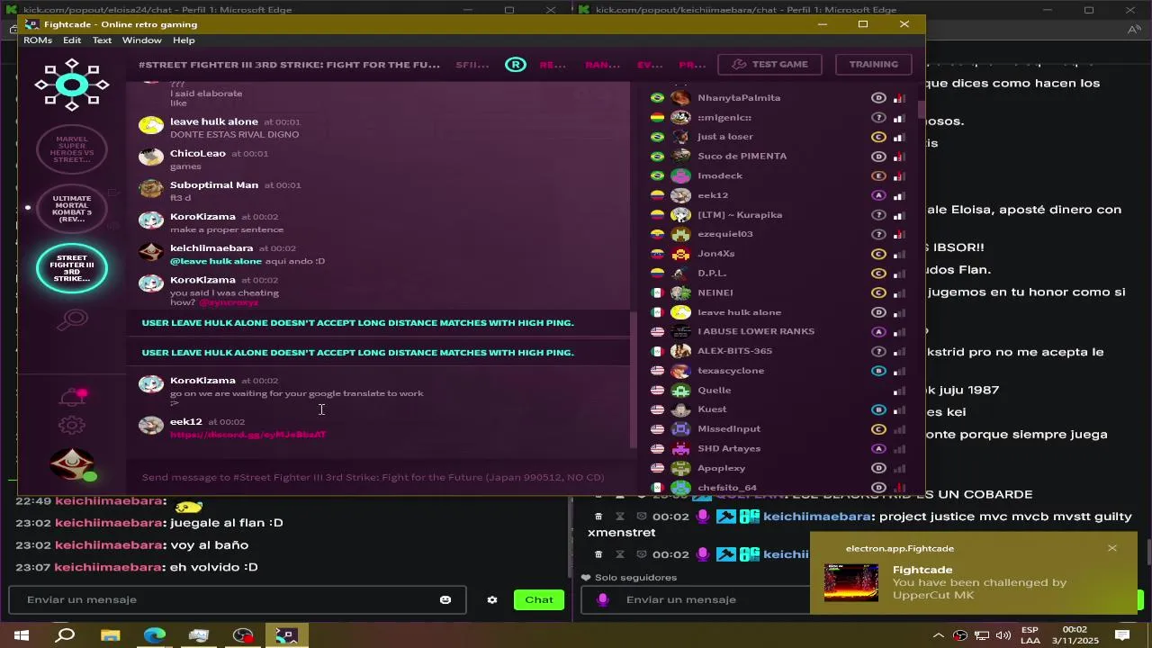
Task: Click the circled R ranked icon
Action: tap(515, 65)
